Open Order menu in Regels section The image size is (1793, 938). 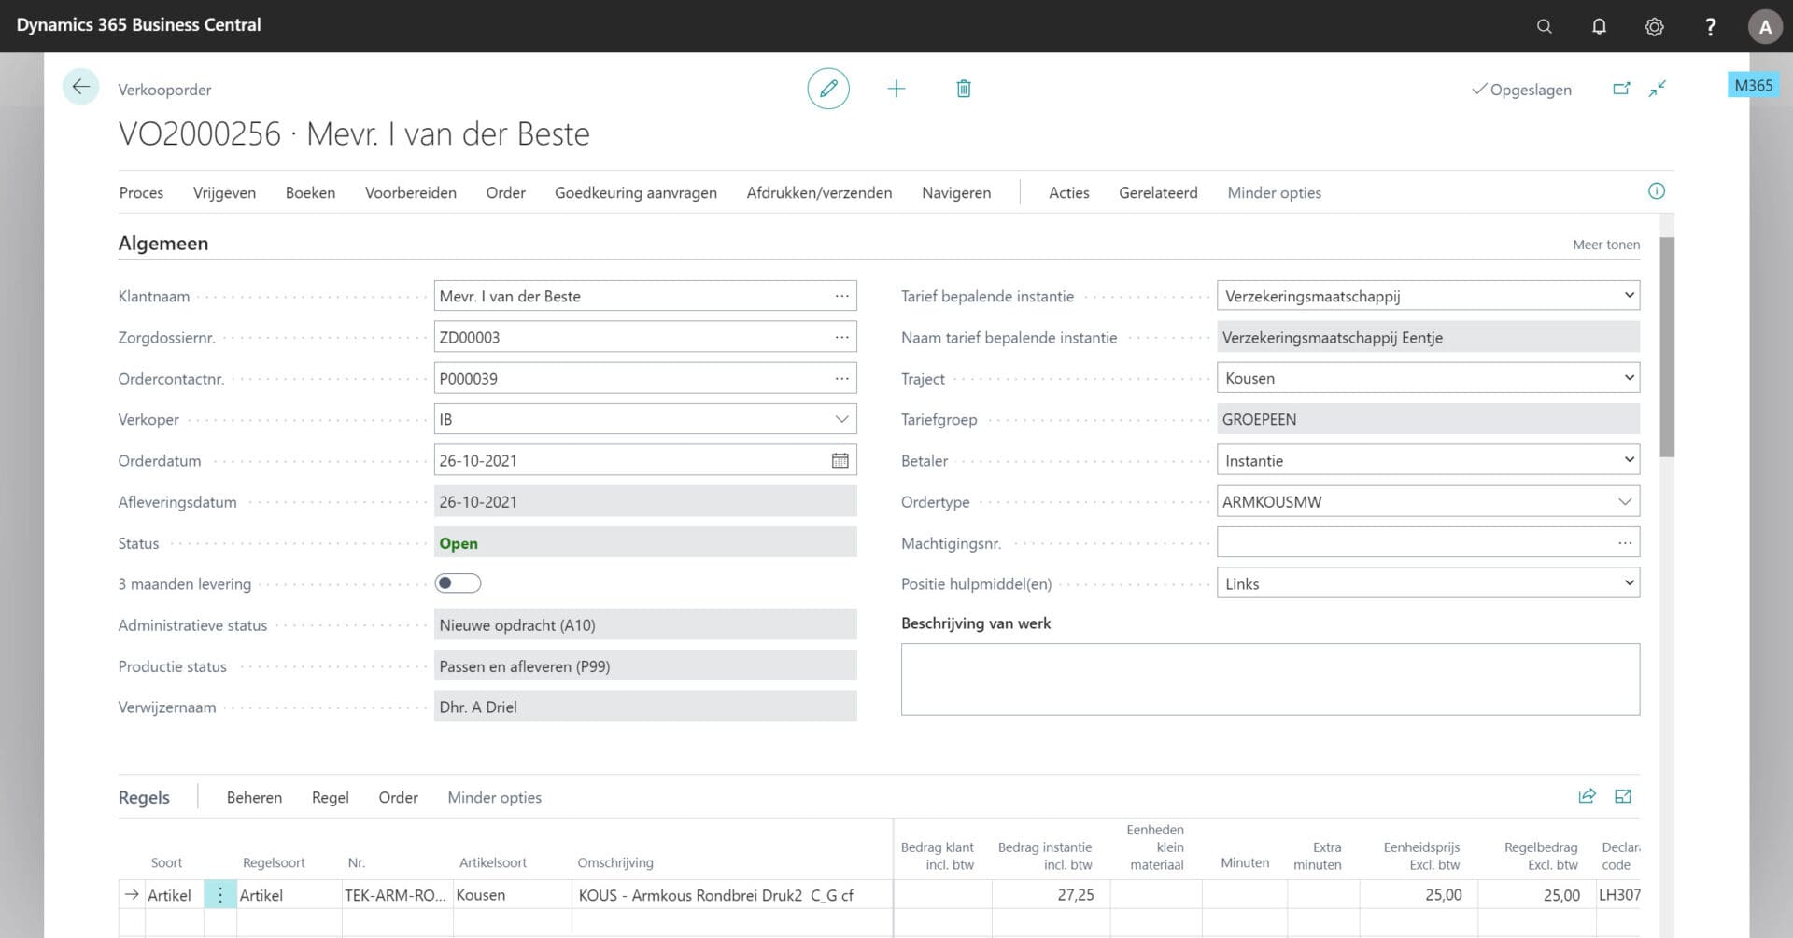point(398,797)
